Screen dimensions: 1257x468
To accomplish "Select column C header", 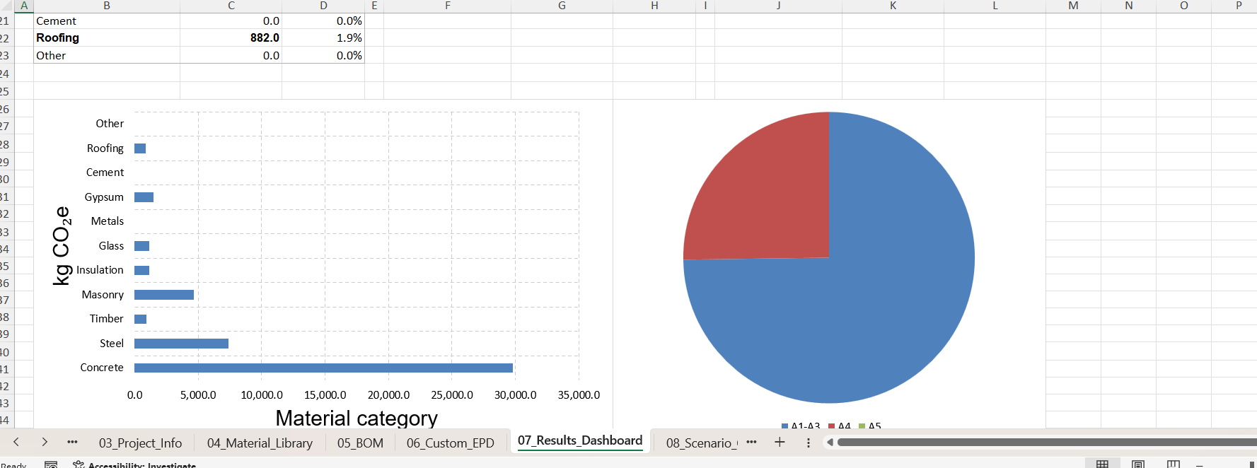I will pos(231,6).
